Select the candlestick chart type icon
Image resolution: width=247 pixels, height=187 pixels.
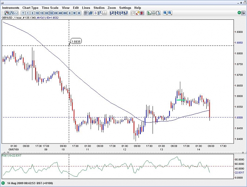click(7, 13)
